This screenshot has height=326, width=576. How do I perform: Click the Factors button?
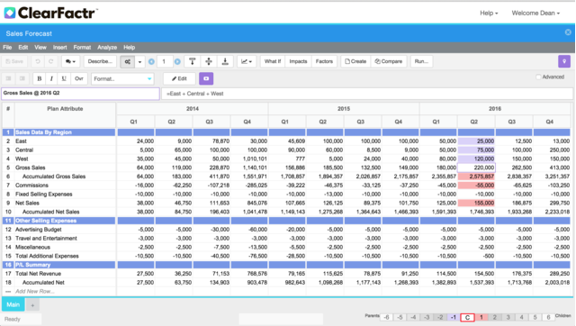pos(324,61)
